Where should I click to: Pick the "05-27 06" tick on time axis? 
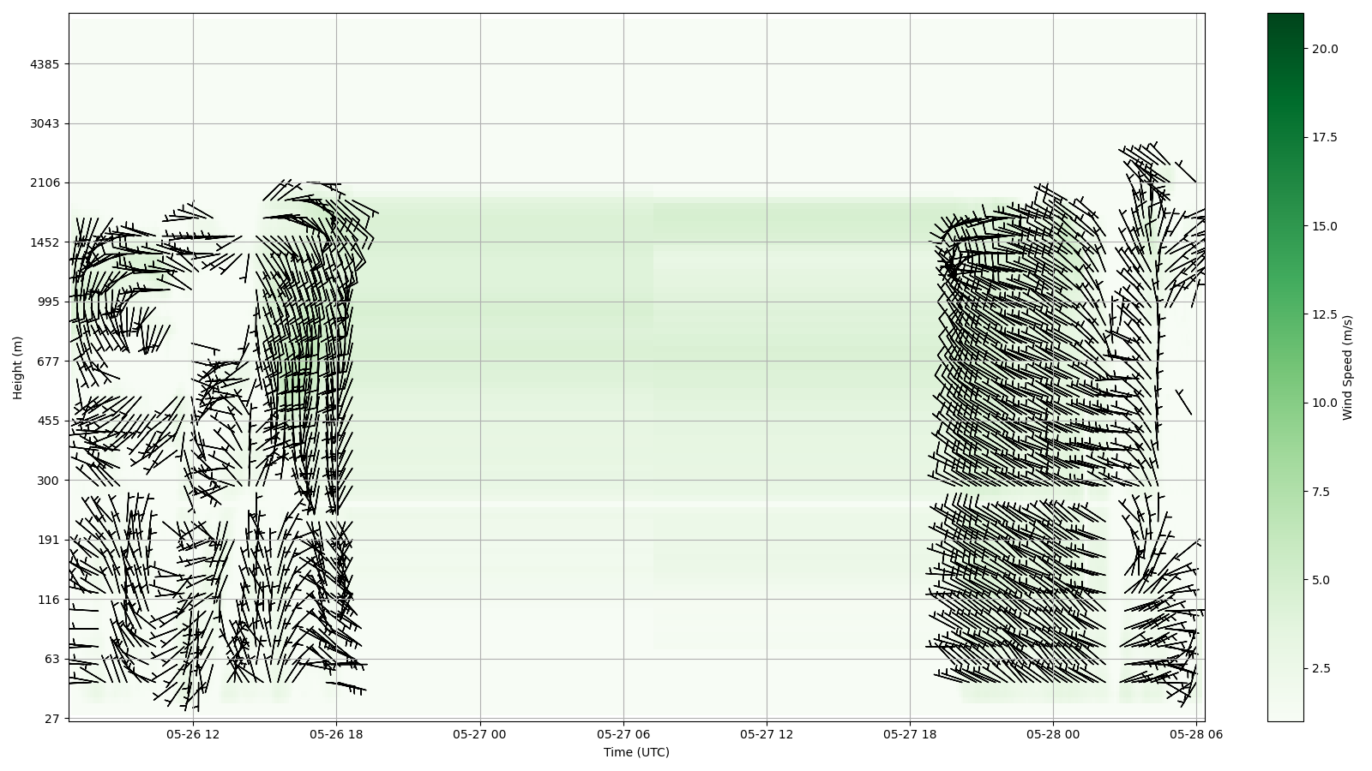623,734
